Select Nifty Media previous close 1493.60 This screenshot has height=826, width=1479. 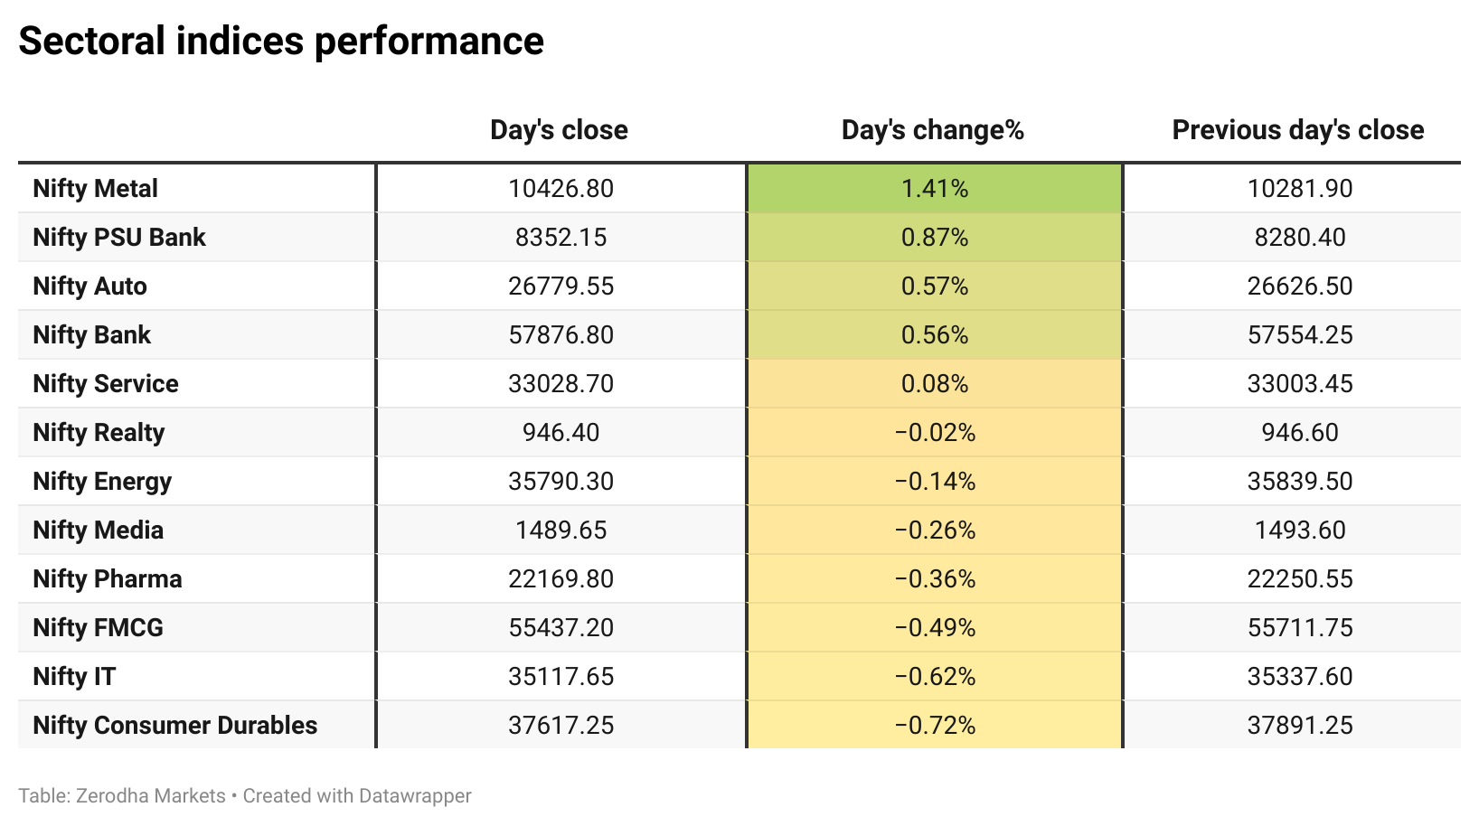pyautogui.click(x=1300, y=530)
